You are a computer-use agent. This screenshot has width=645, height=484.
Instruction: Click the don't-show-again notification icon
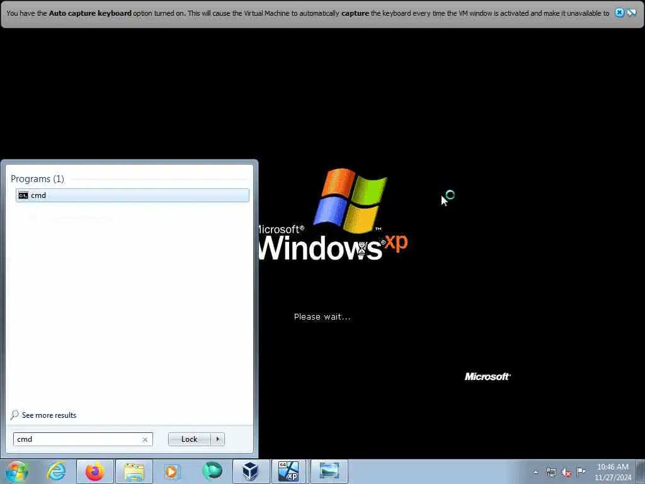631,13
